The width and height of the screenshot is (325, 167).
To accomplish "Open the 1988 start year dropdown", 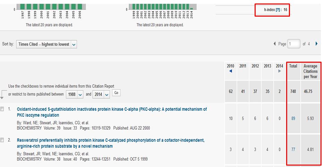I will pos(75,94).
